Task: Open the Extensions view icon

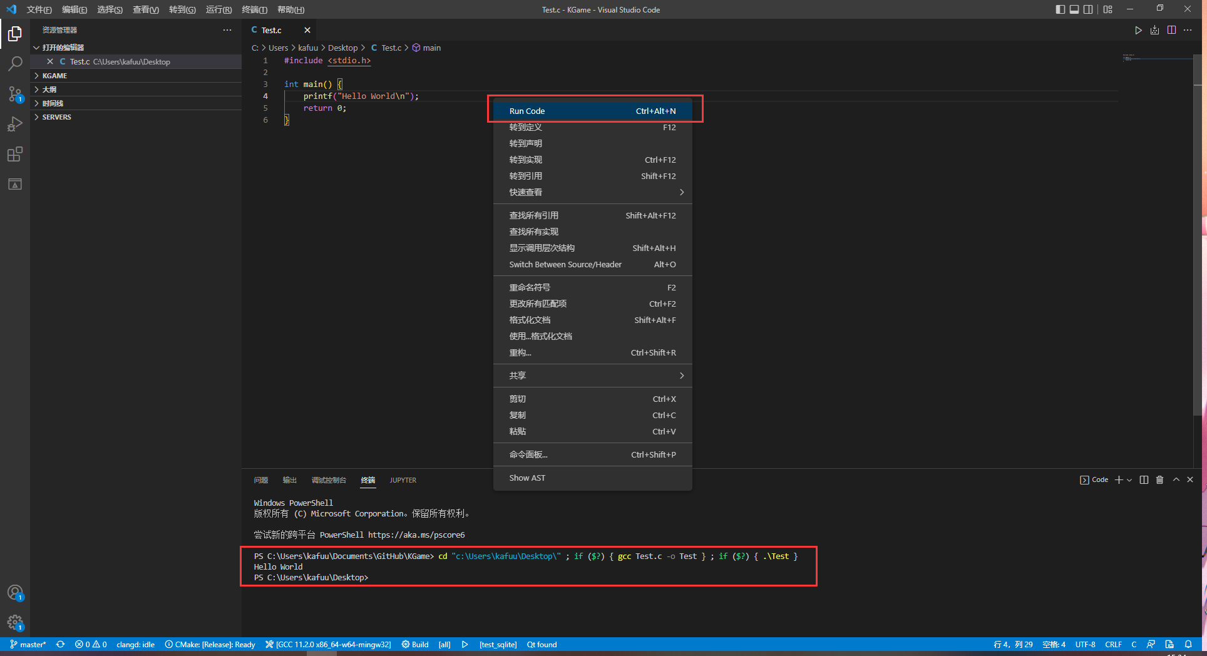Action: (15, 155)
